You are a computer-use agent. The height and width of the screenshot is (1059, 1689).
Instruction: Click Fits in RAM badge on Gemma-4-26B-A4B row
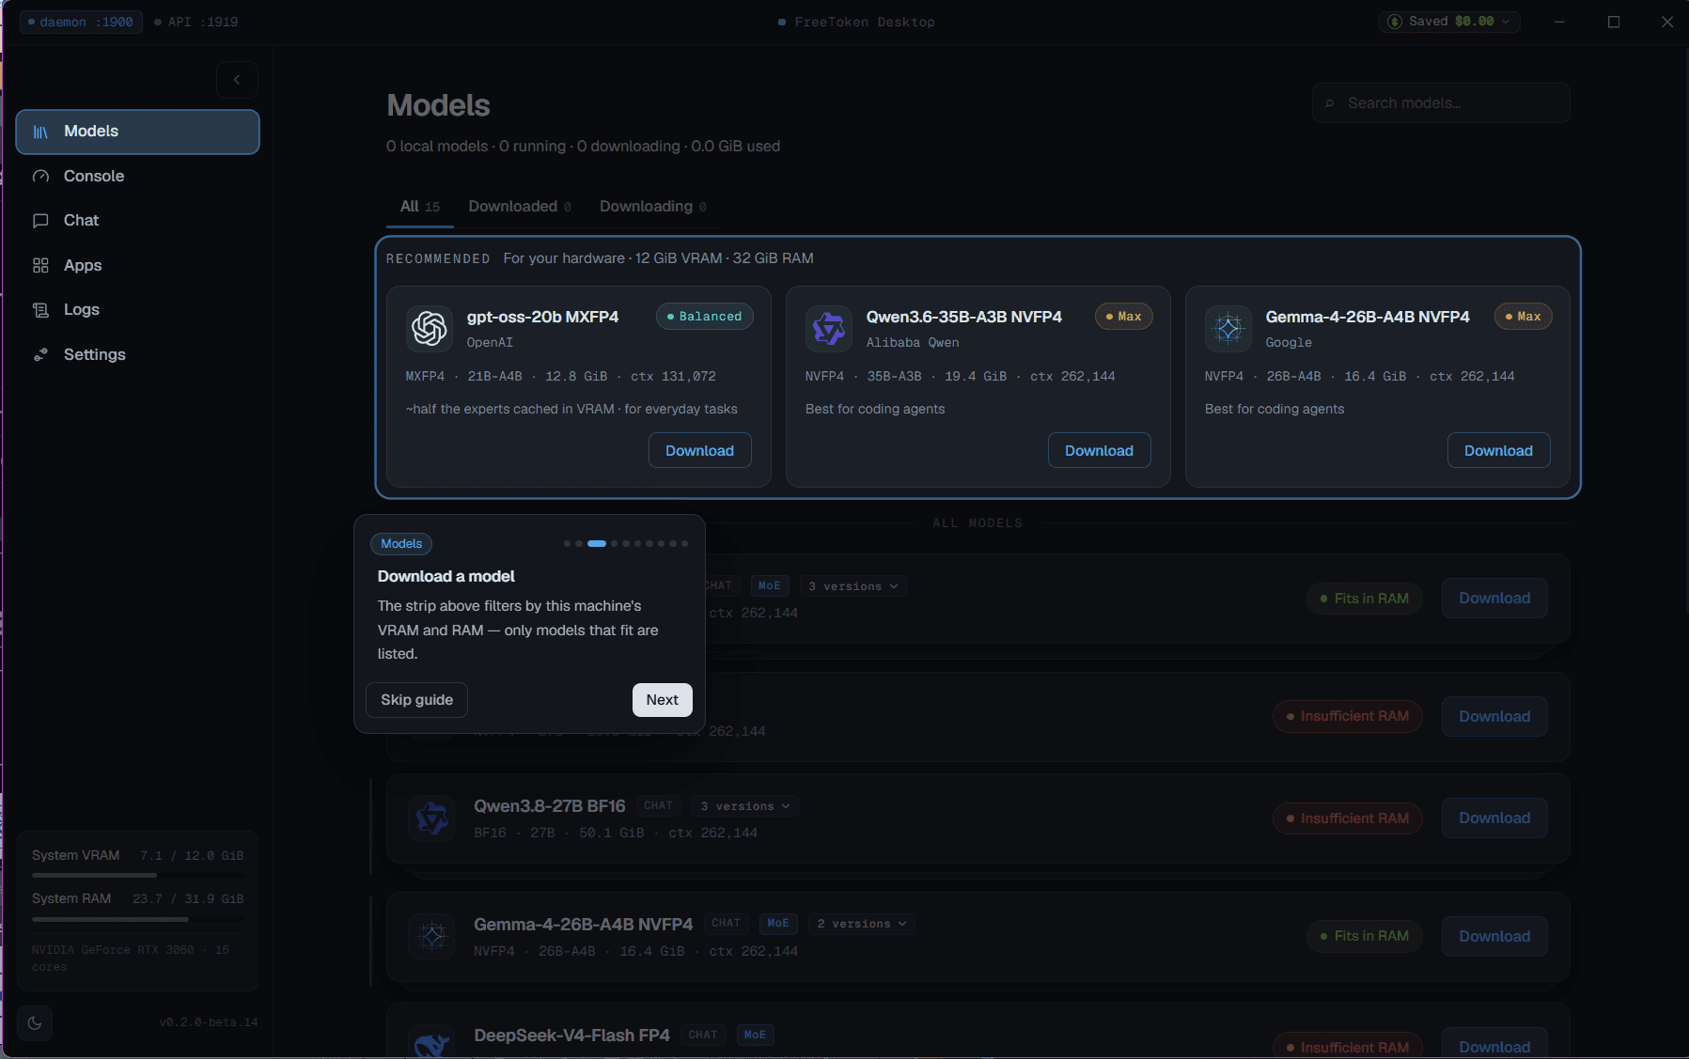click(1365, 937)
